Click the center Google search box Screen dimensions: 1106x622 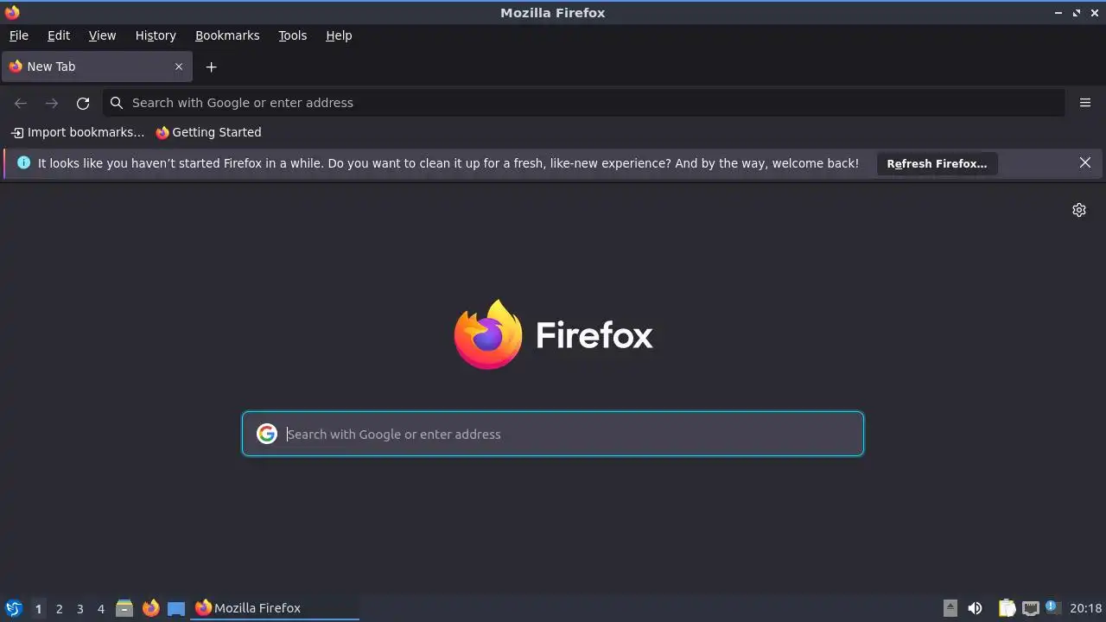tap(553, 434)
